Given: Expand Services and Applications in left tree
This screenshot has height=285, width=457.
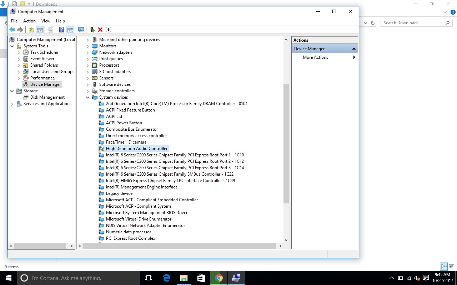Looking at the screenshot, I should 12,104.
